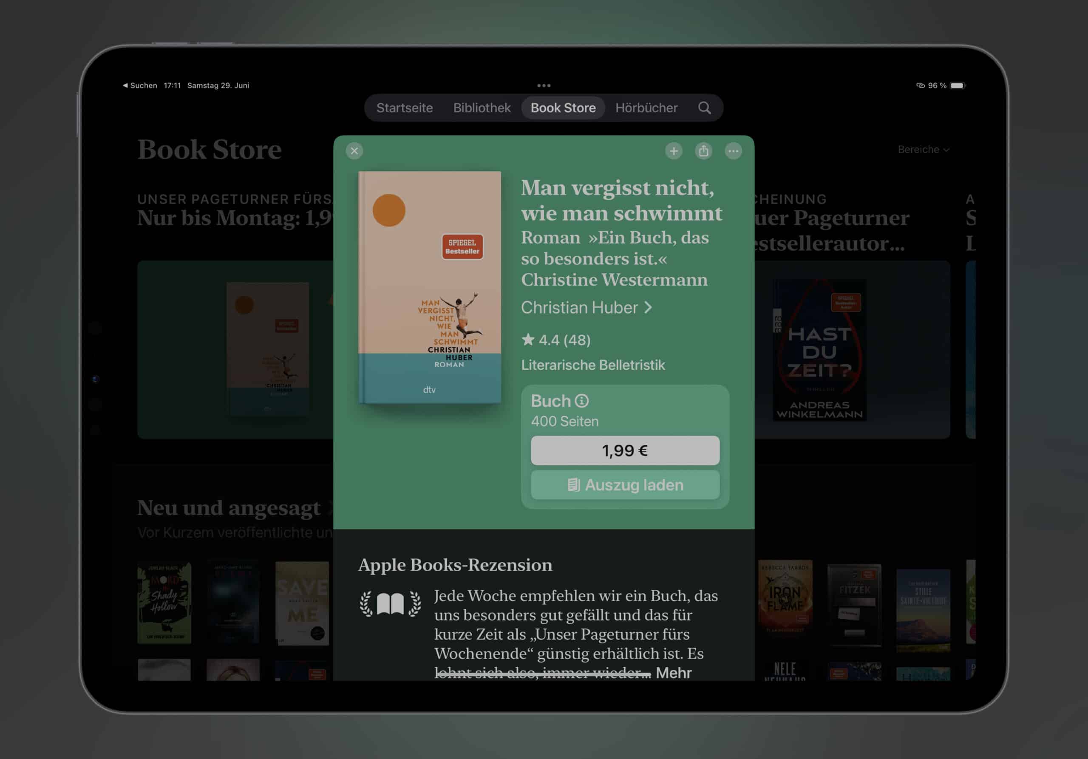Close the book detail popup
The image size is (1088, 759).
pyautogui.click(x=354, y=151)
